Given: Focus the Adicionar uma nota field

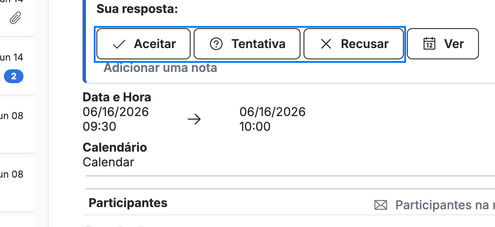Looking at the screenshot, I should click(x=160, y=68).
